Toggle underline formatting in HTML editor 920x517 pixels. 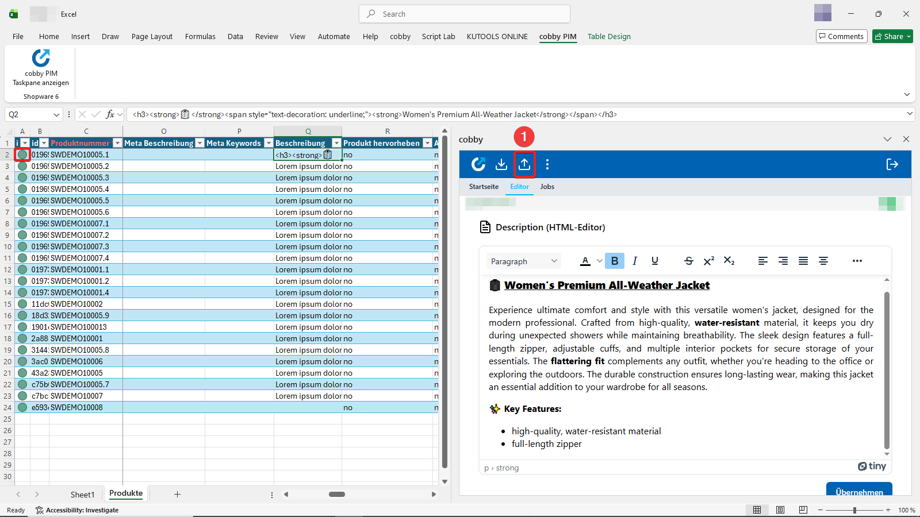(655, 261)
